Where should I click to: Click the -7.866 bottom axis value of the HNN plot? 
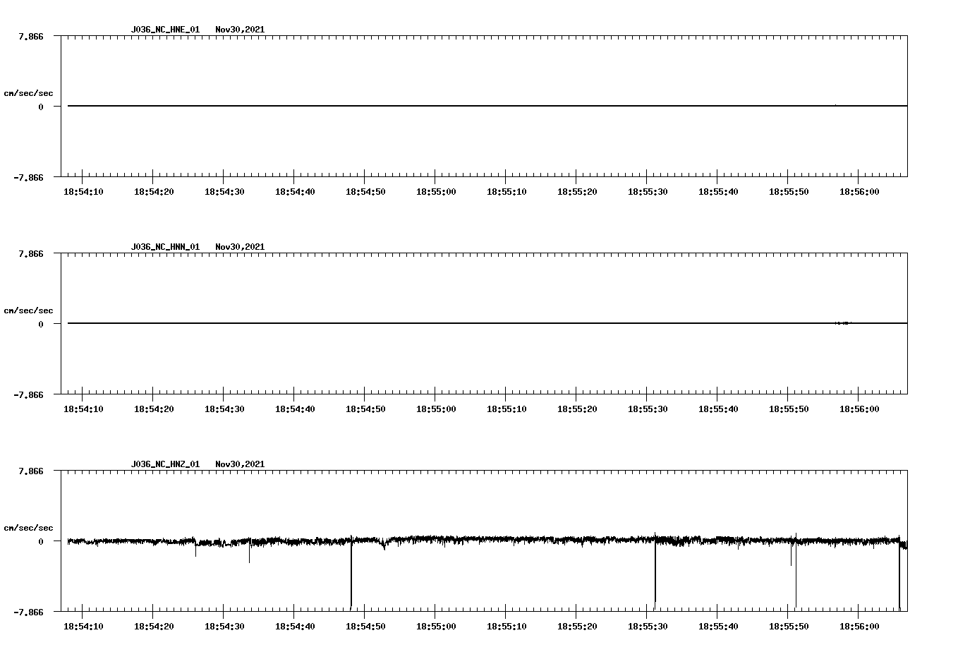tap(28, 394)
